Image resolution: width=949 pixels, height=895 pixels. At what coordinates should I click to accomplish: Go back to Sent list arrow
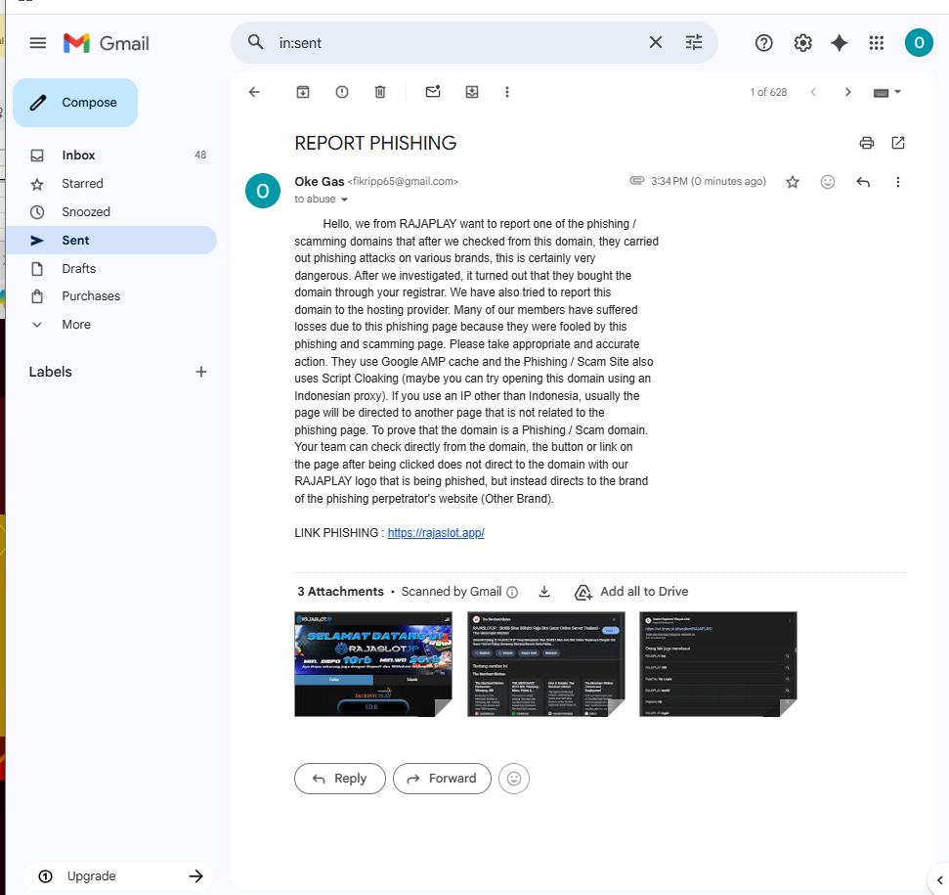254,92
